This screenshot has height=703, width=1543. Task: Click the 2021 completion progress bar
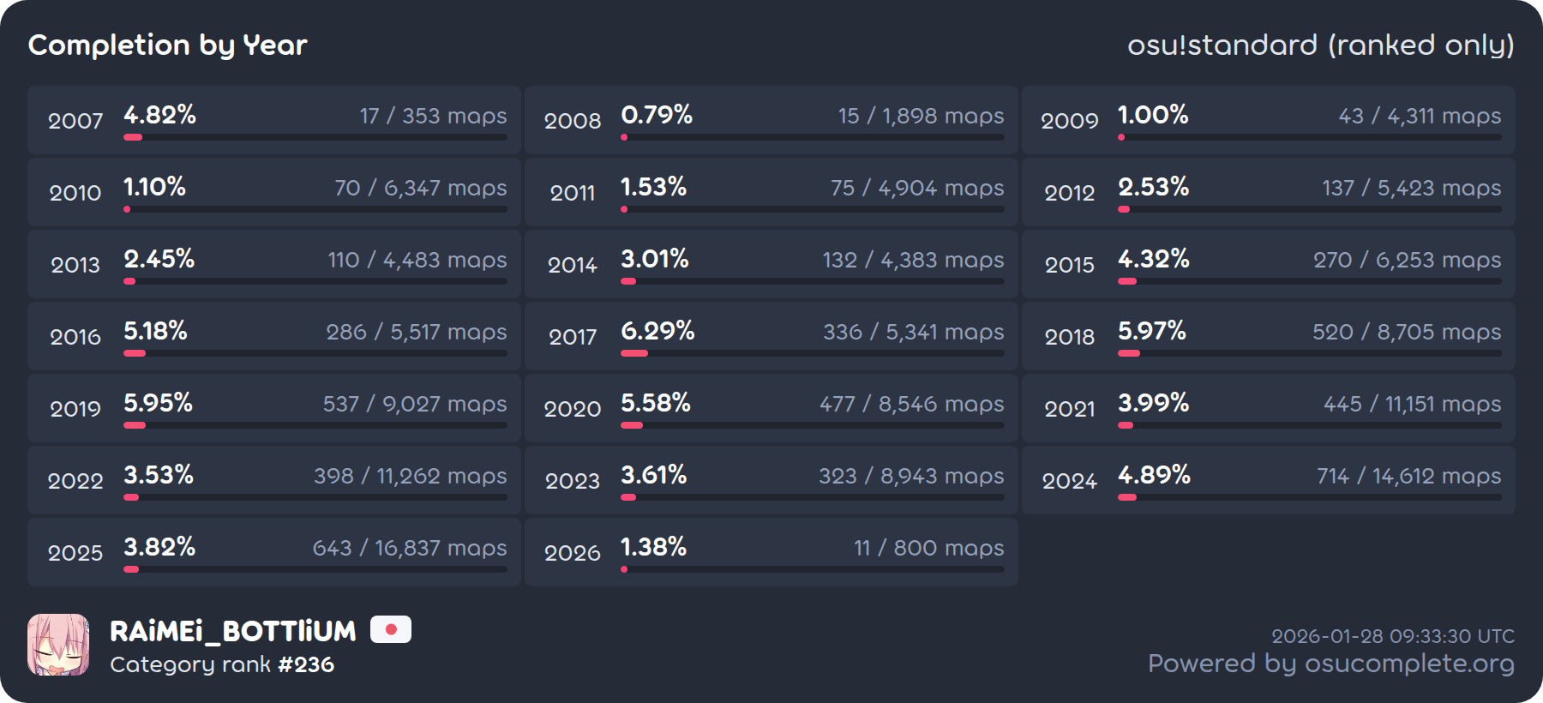(x=1310, y=425)
